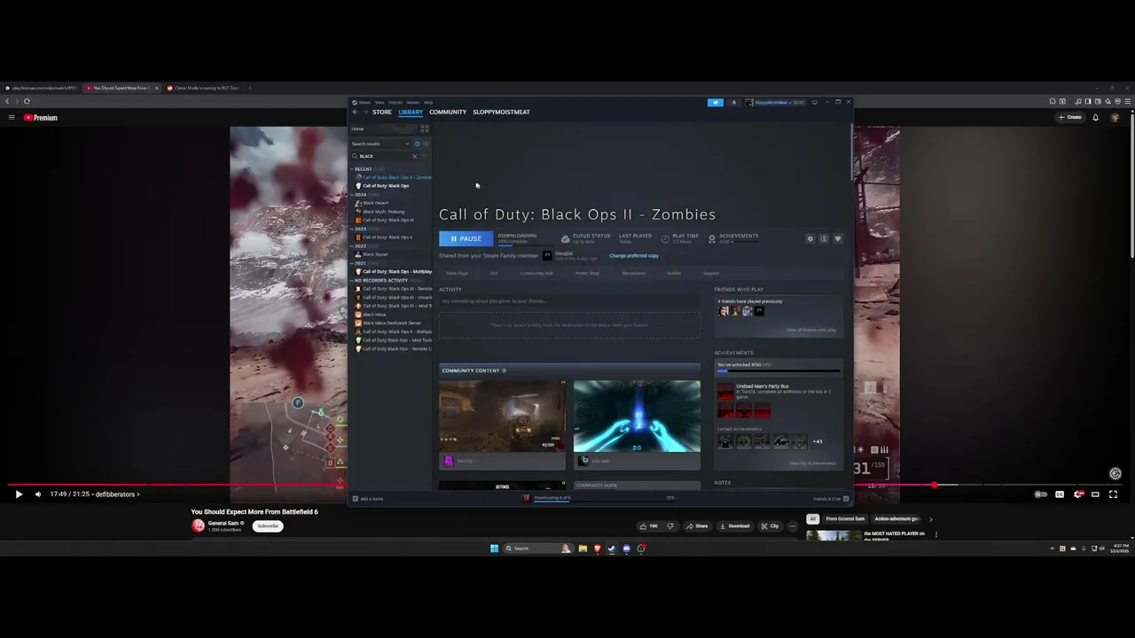Open YouTube more actions ellipsis
The width and height of the screenshot is (1135, 638).
tap(792, 525)
